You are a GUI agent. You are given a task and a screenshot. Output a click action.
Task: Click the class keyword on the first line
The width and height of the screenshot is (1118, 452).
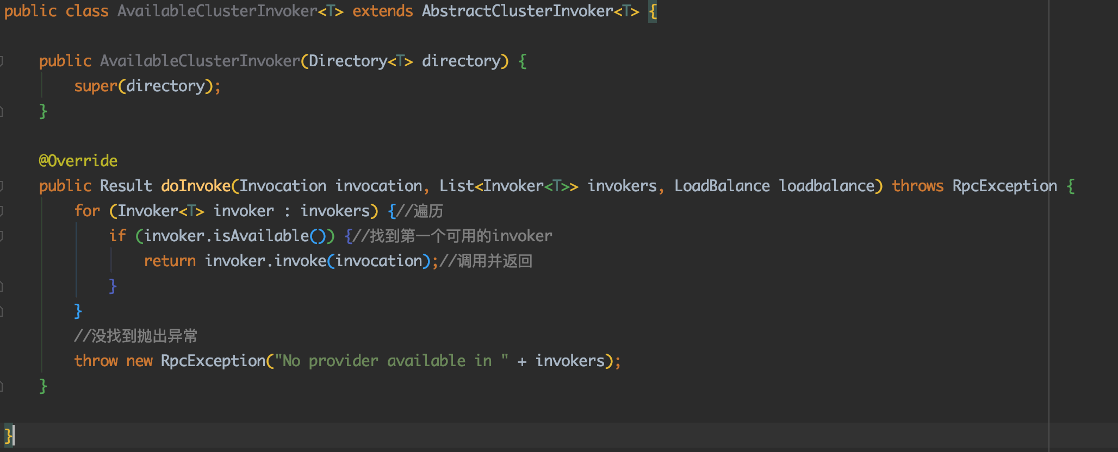click(87, 11)
